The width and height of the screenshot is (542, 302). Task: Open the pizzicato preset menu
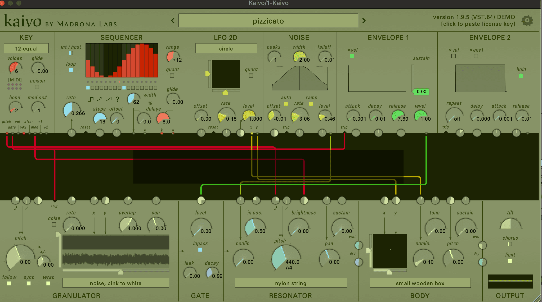pyautogui.click(x=268, y=20)
